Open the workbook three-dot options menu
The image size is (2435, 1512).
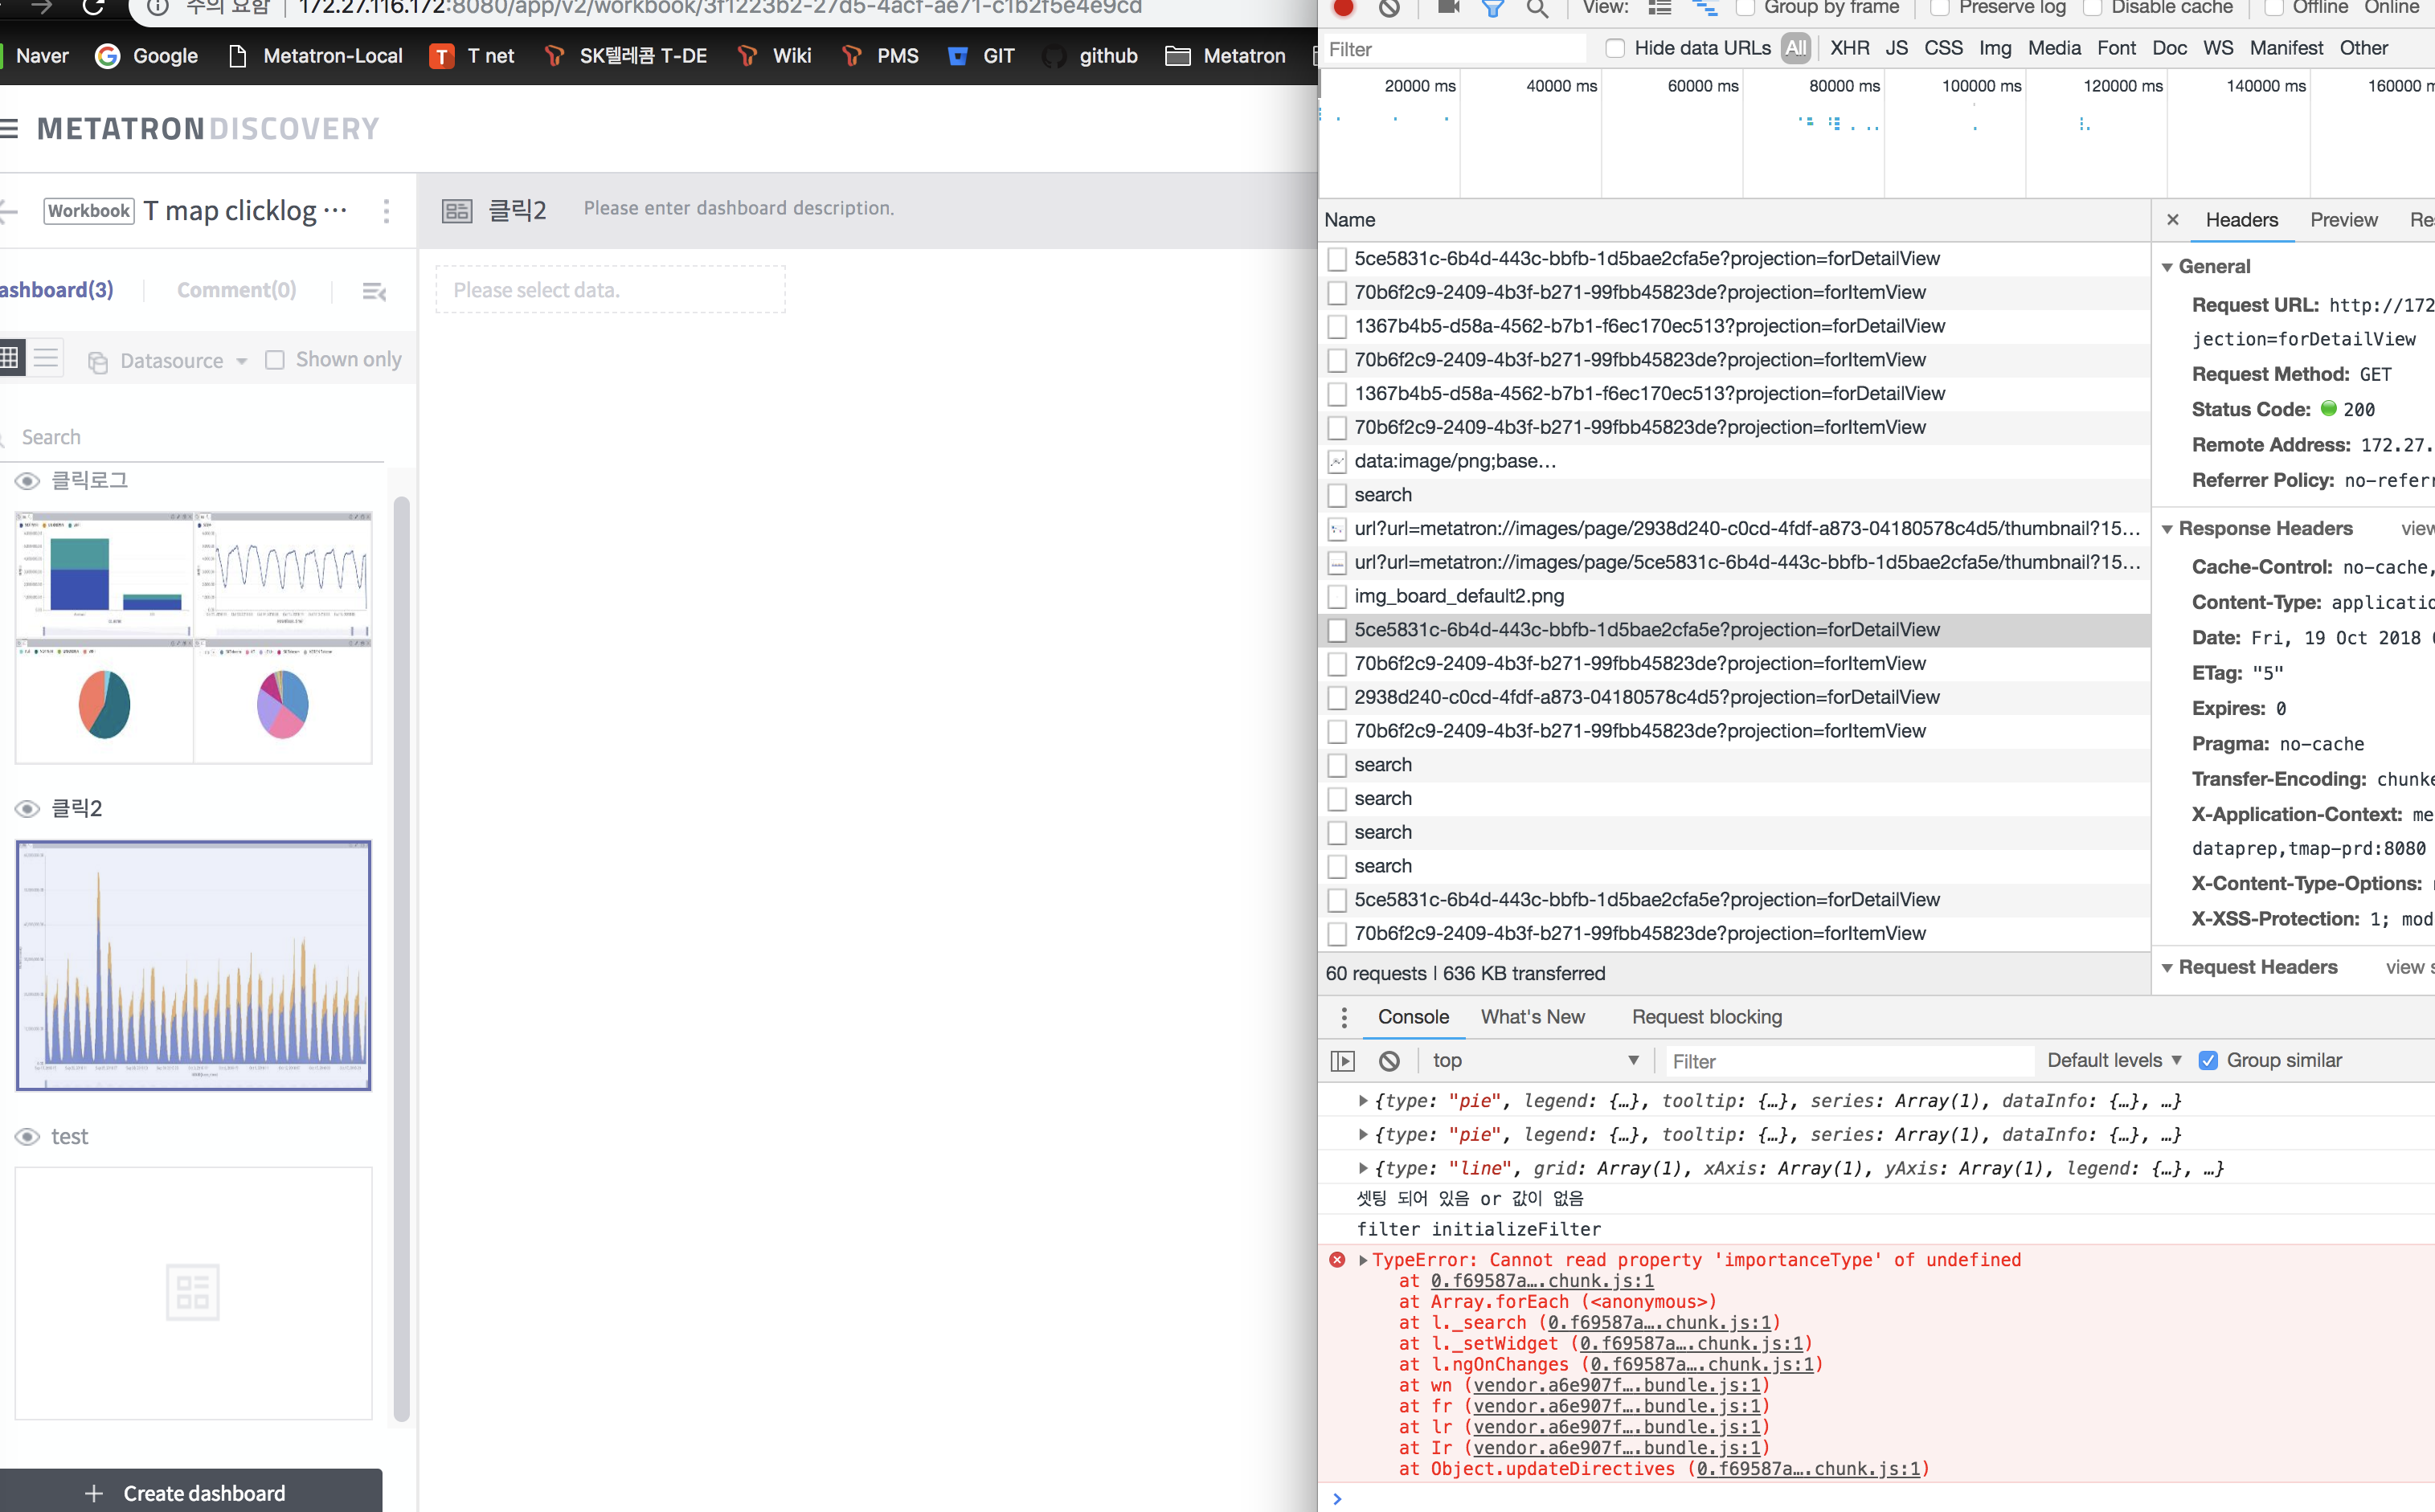(386, 211)
